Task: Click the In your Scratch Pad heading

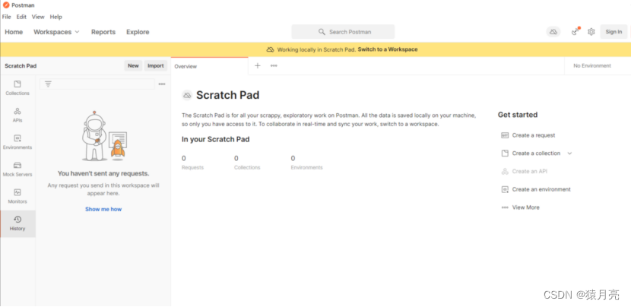Action: tap(216, 140)
